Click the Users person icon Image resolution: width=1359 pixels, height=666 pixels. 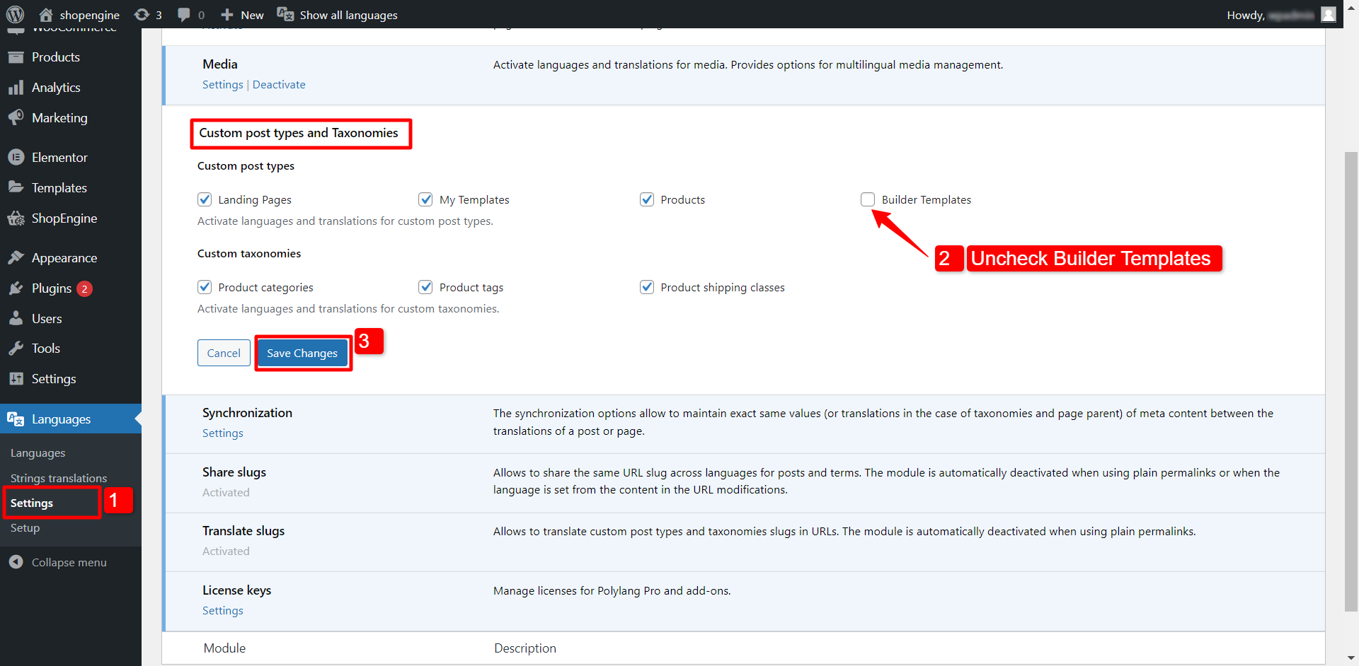[16, 318]
